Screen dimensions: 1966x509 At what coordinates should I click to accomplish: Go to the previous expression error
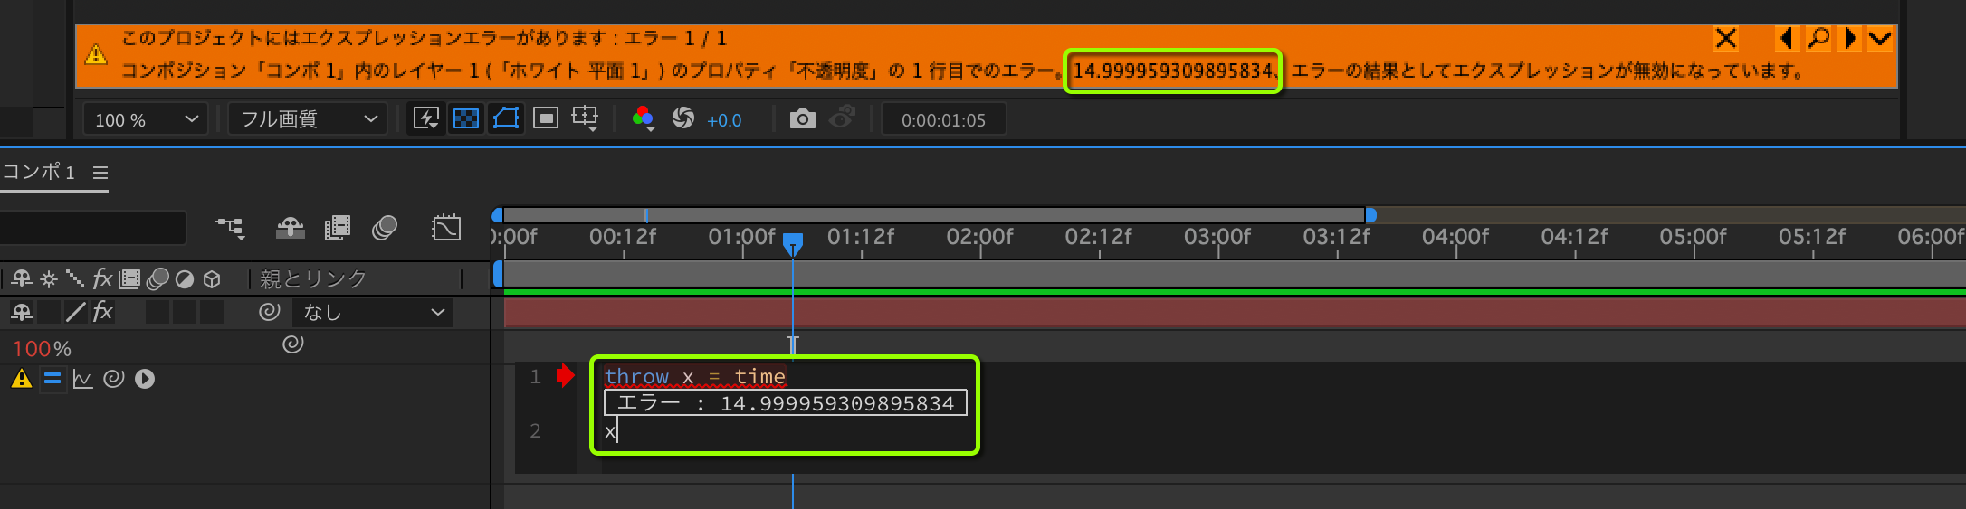pos(1786,38)
